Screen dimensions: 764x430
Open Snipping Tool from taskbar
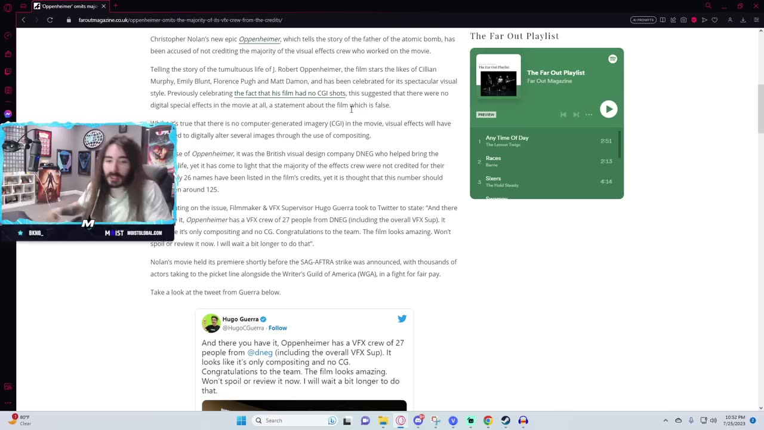point(436,420)
